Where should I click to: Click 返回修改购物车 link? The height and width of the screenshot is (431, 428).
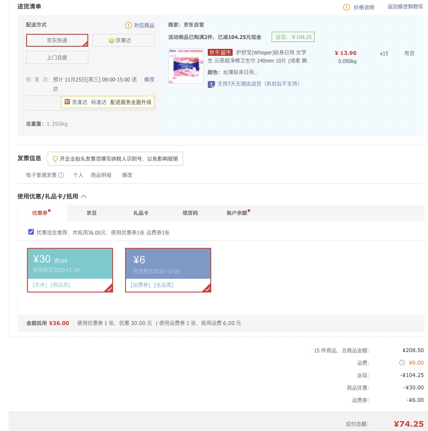pyautogui.click(x=405, y=6)
